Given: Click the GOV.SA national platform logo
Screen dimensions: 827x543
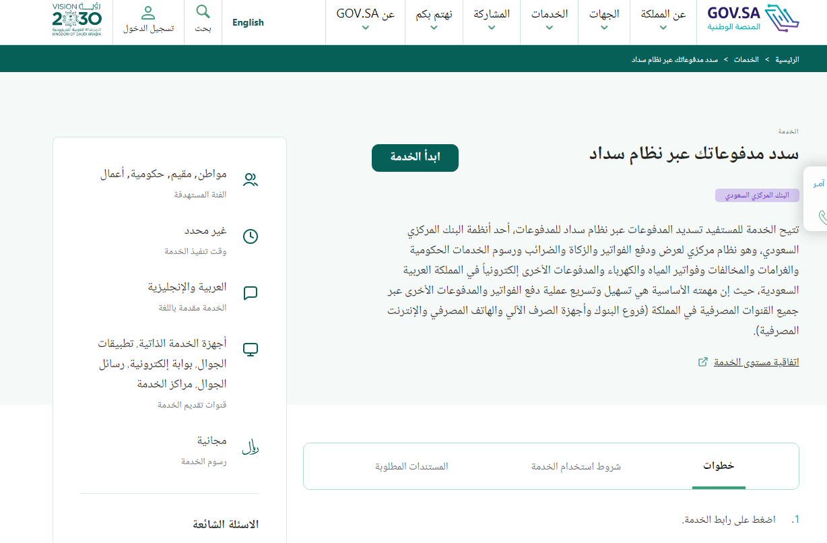Looking at the screenshot, I should 753,20.
